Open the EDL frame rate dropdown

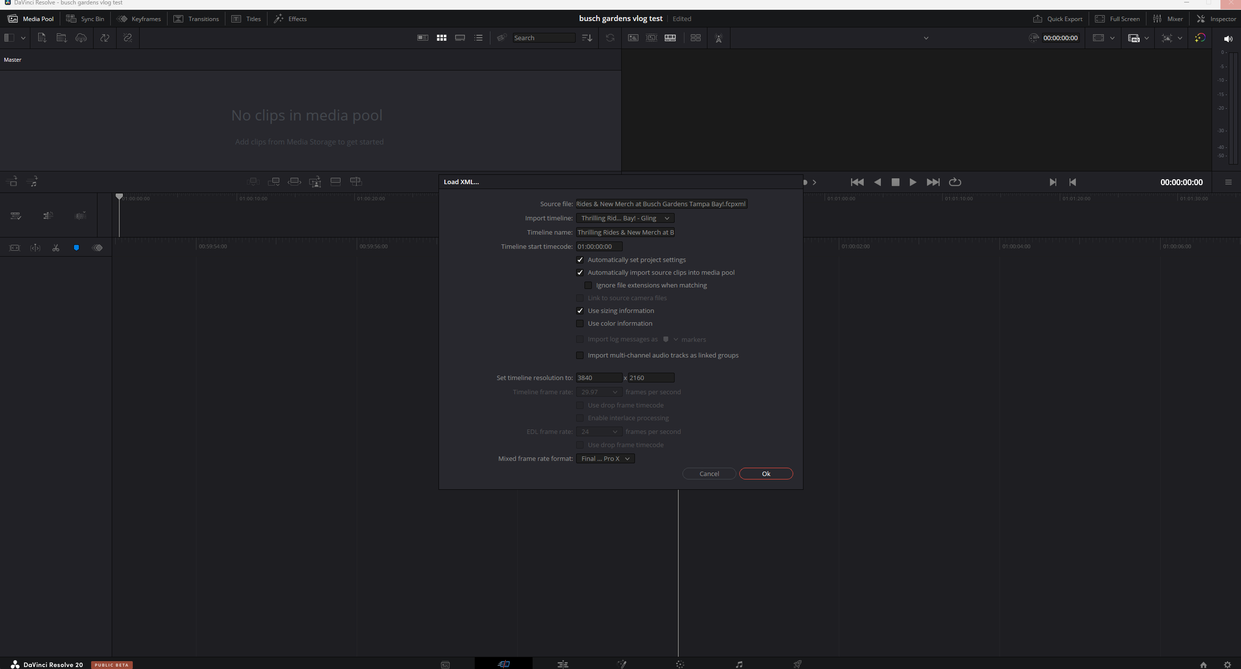[599, 431]
